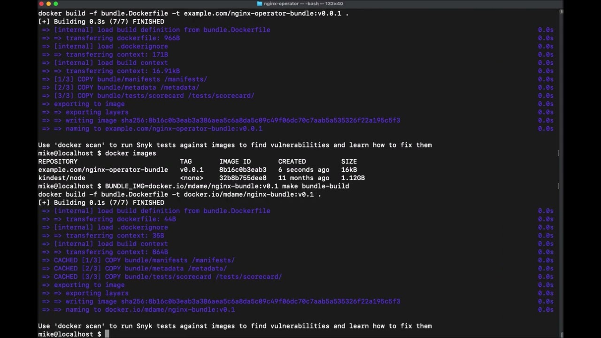
Task: Click the SIZE column header
Action: 349,161
